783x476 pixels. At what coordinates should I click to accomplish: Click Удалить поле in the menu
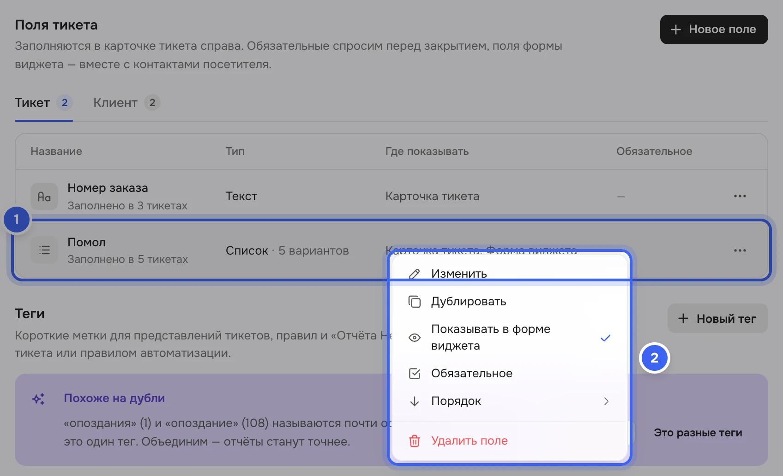pos(509,440)
